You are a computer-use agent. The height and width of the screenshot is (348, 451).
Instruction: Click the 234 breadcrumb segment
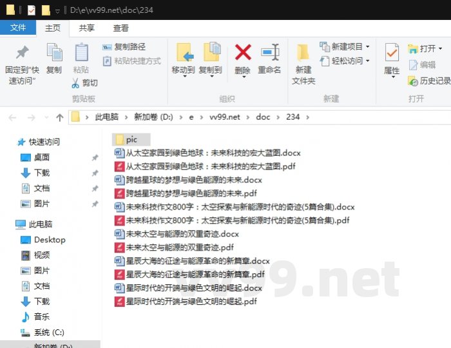point(293,117)
